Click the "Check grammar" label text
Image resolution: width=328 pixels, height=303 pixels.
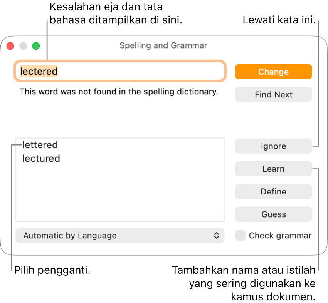pos(280,236)
